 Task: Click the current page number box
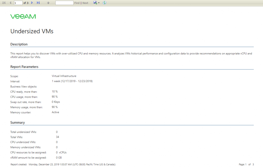coord(18,3)
